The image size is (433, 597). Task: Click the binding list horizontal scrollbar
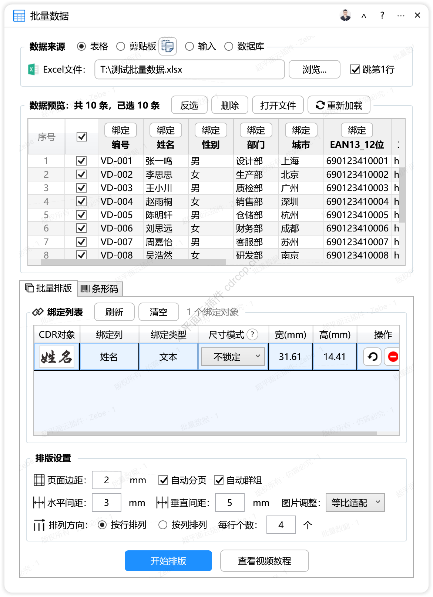pos(212,433)
